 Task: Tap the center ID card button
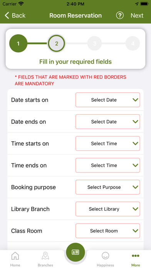(75, 252)
